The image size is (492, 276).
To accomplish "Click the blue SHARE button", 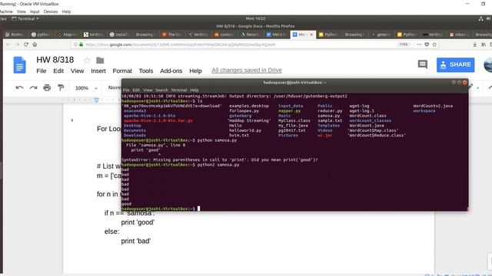I will 455,64.
